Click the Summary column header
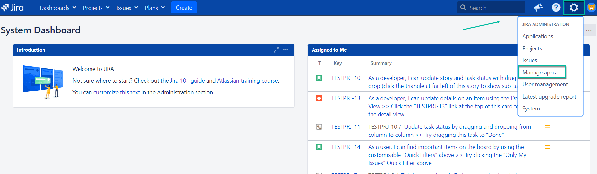The image size is (597, 174). (x=381, y=63)
